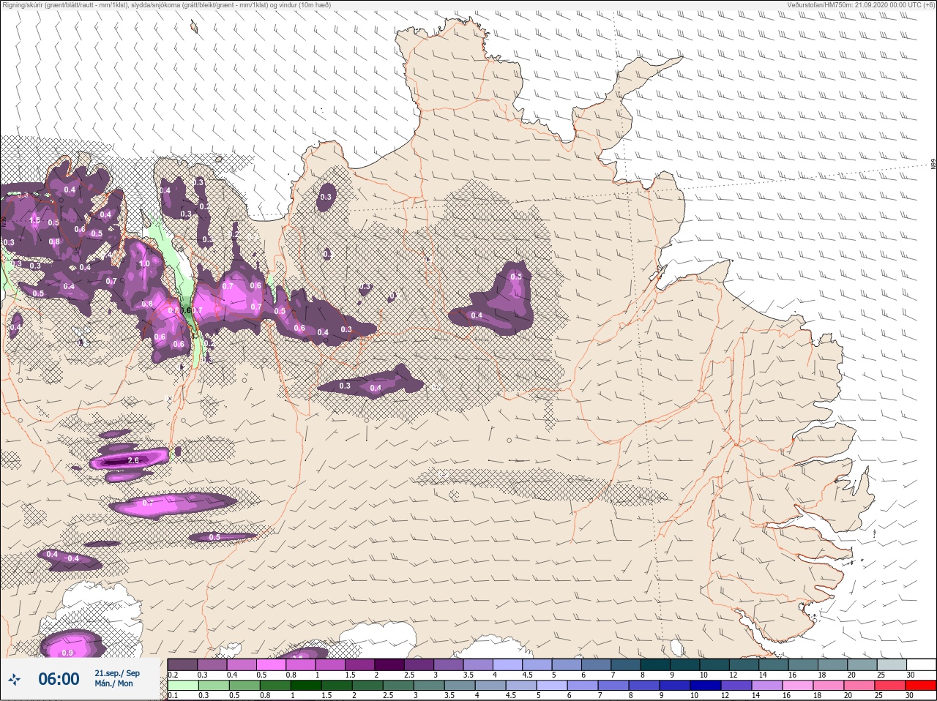Pick the bottom-row blue swatch between 9 and 10
The width and height of the screenshot is (937, 701).
(x=675, y=686)
